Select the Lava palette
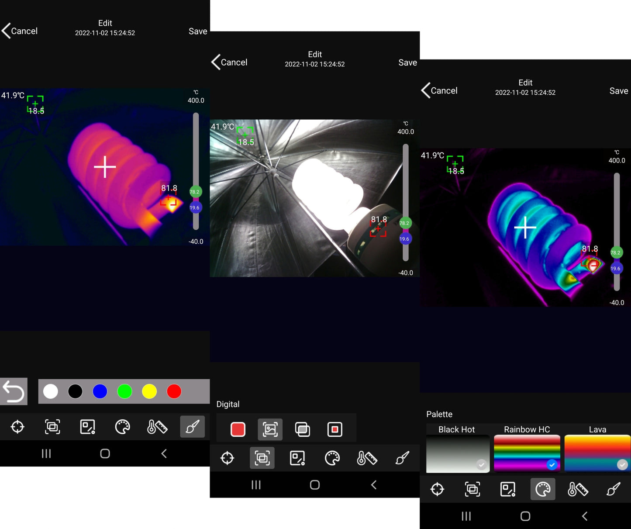Screen dimensions: 631x529 597,453
